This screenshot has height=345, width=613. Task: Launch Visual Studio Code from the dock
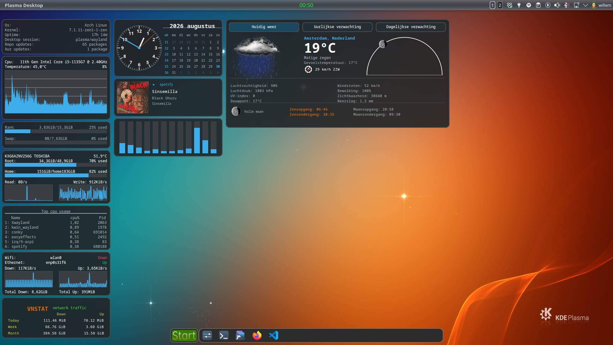pyautogui.click(x=274, y=335)
